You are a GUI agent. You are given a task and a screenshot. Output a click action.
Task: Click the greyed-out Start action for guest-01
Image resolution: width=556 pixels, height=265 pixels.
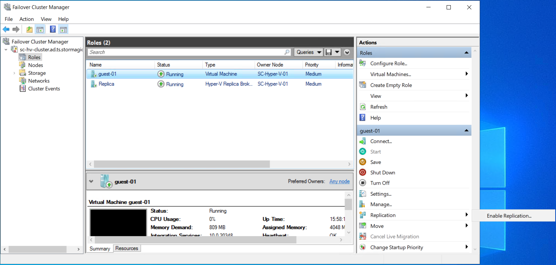pos(376,152)
